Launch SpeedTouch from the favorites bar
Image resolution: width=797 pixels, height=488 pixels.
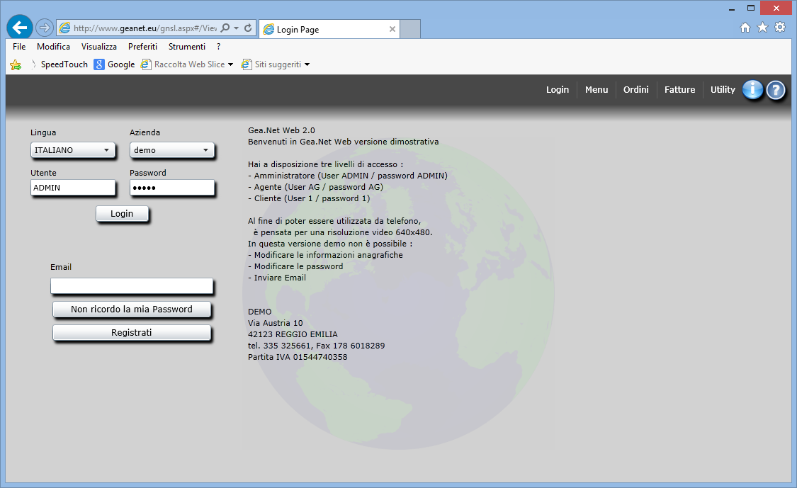pos(64,64)
